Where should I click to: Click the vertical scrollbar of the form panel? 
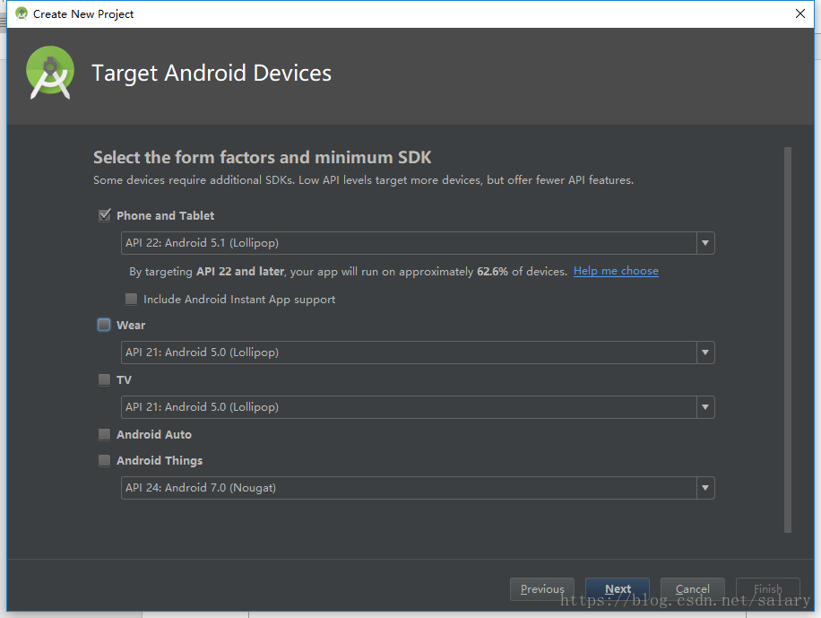coord(788,340)
